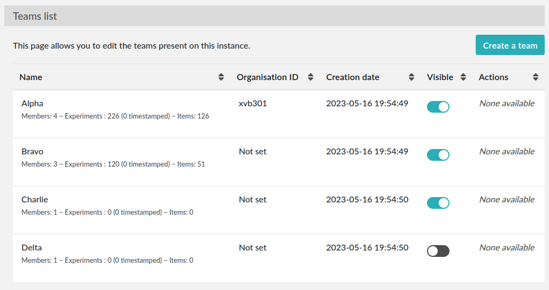Select the Name column header
The height and width of the screenshot is (290, 549).
tap(31, 77)
